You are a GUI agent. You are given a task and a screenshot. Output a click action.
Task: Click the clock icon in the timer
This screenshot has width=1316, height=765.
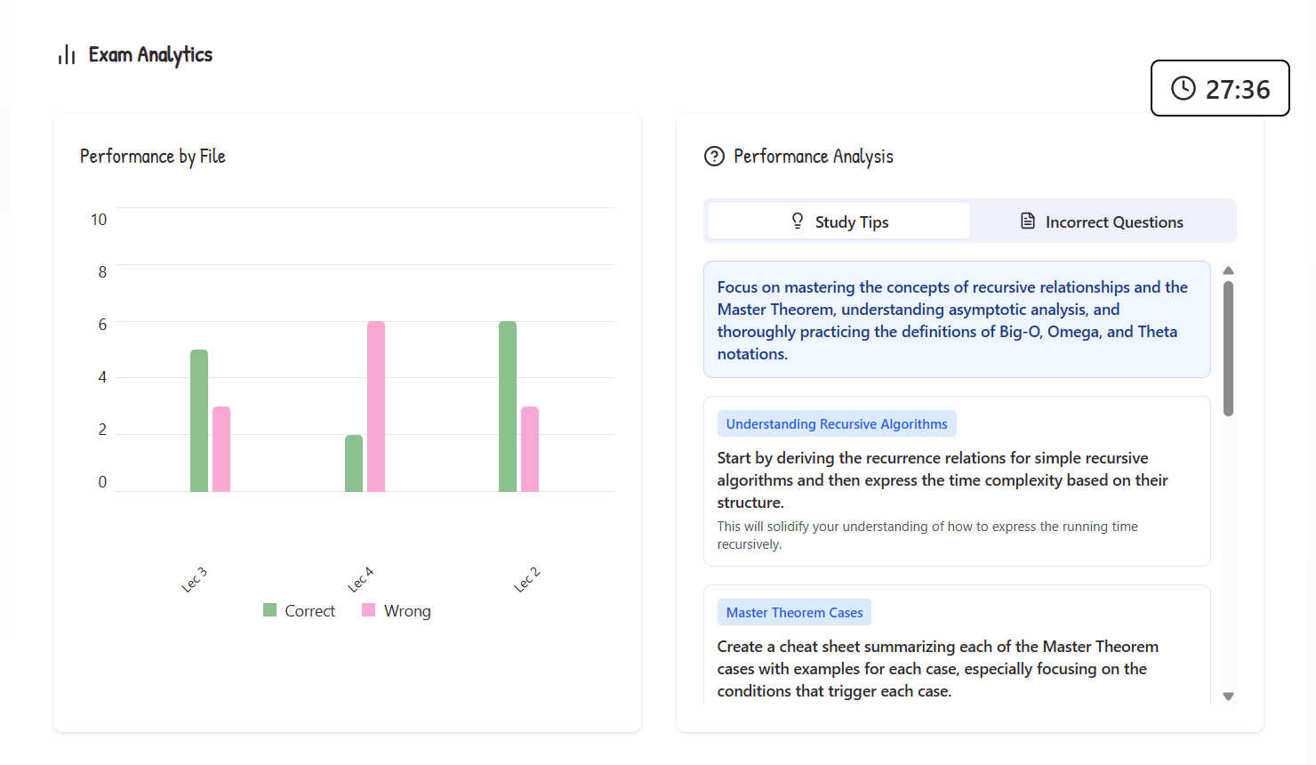click(x=1183, y=88)
